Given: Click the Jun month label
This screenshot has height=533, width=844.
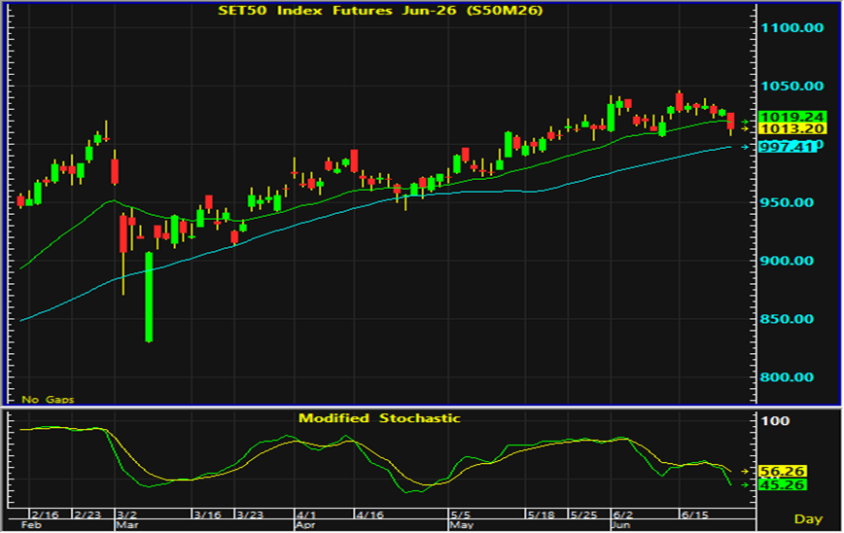Looking at the screenshot, I should [x=621, y=525].
